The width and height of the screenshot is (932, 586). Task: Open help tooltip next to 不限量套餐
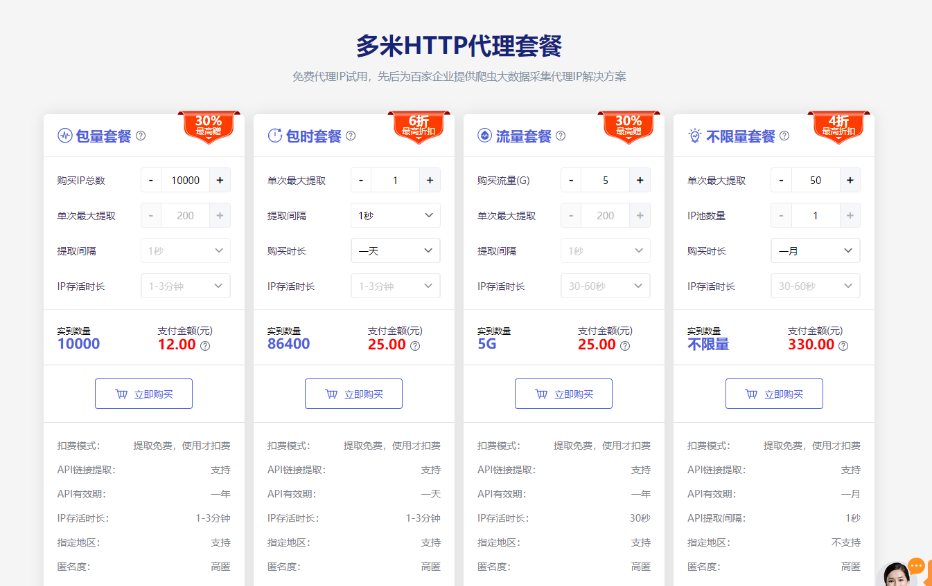tap(784, 136)
